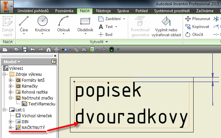Open the Vytvořit panel dropdown arrow
Viewport: 221px width, 138px height.
pos(102,42)
